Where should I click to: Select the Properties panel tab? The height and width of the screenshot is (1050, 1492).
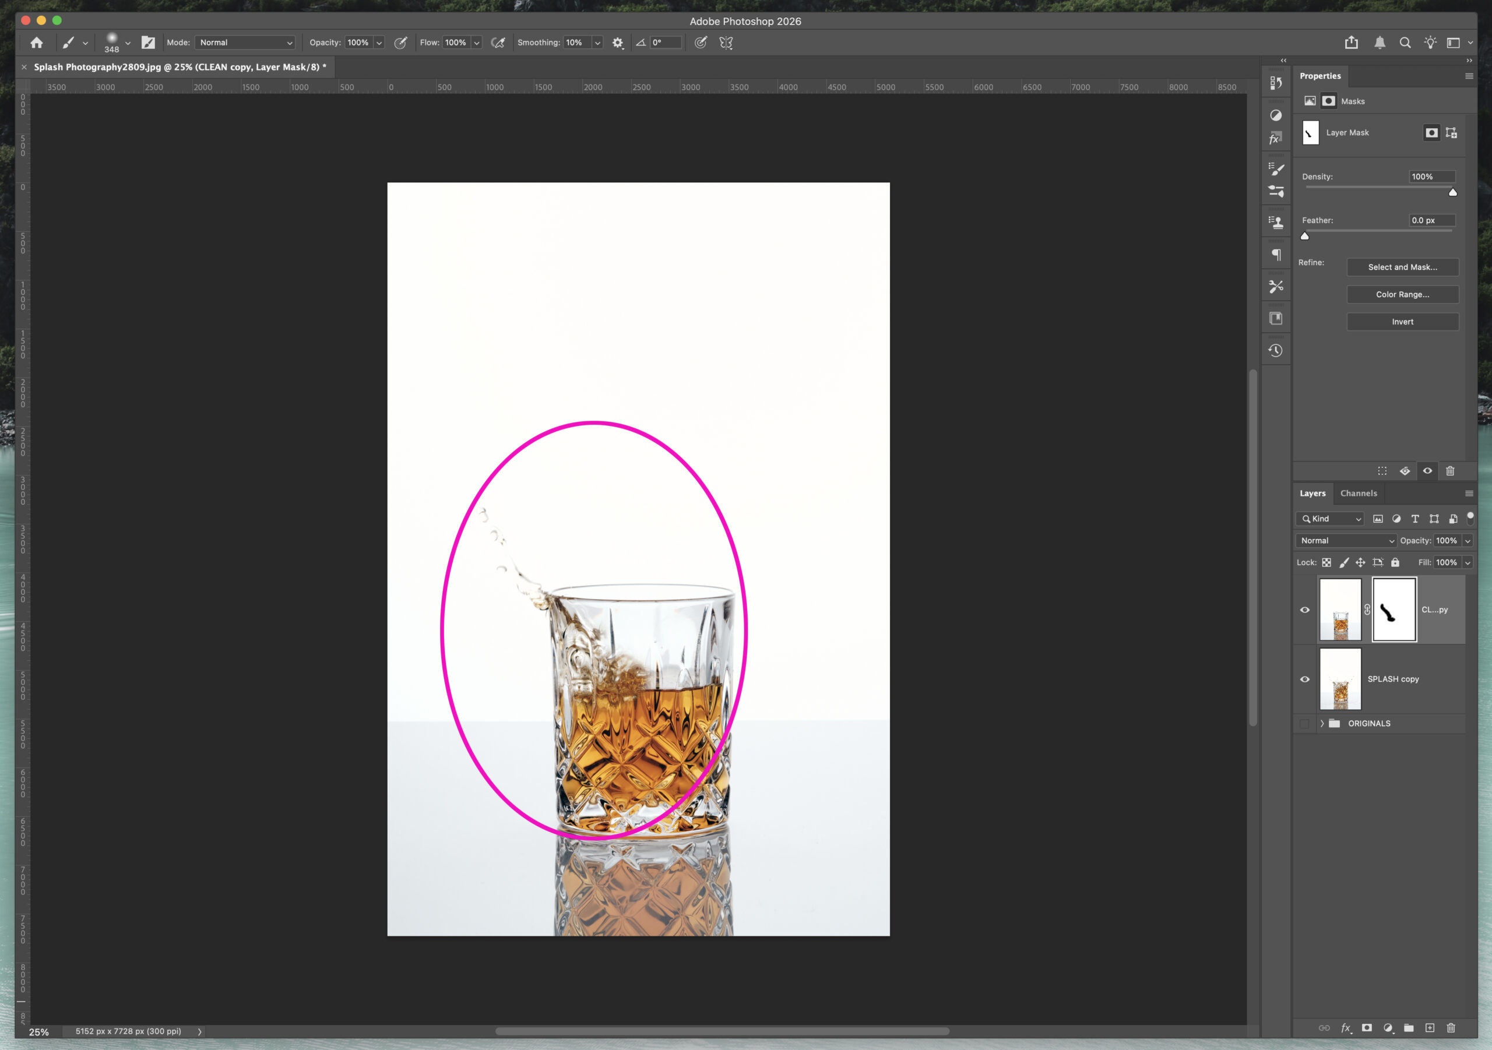click(x=1320, y=76)
